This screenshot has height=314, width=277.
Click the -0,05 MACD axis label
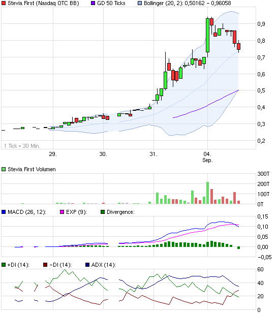click(x=265, y=257)
